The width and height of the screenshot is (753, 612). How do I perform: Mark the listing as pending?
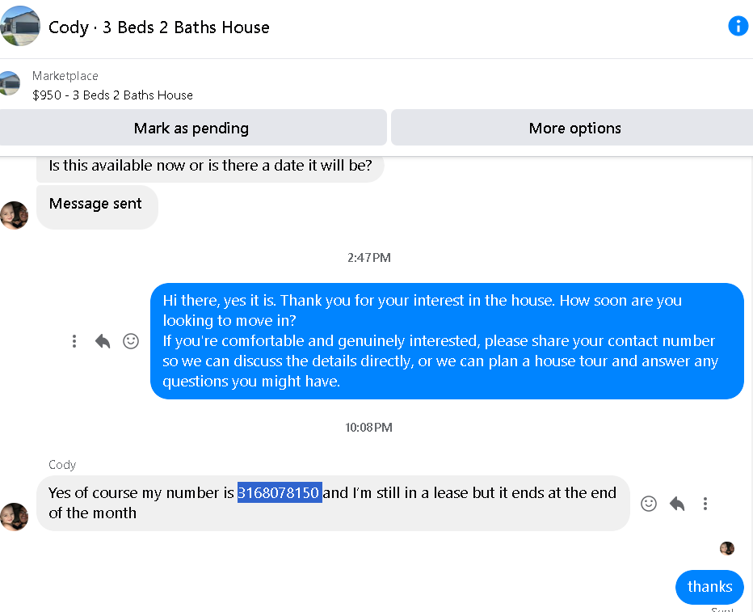(192, 128)
